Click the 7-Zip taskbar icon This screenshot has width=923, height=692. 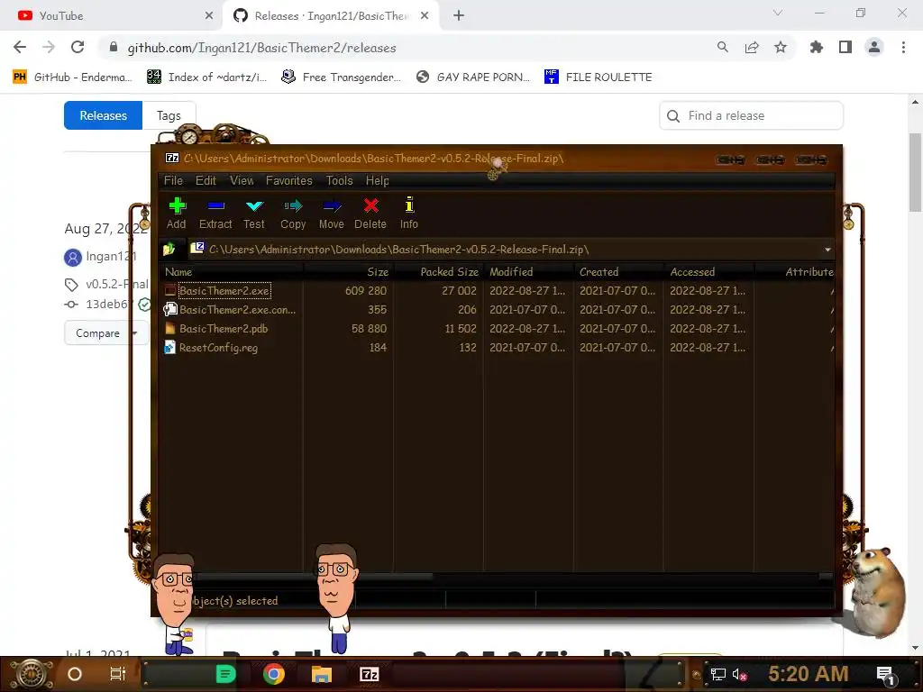point(369,674)
